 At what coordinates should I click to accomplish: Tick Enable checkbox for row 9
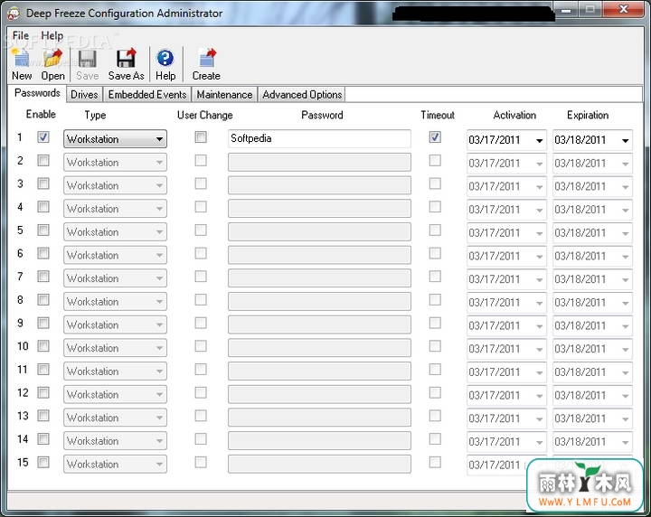pyautogui.click(x=43, y=323)
